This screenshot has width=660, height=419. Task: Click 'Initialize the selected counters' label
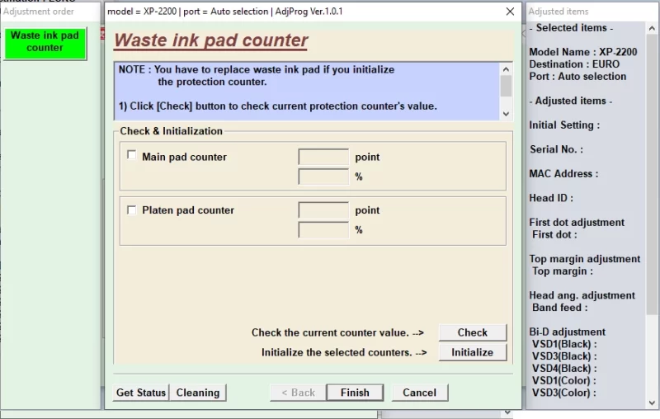pos(344,352)
